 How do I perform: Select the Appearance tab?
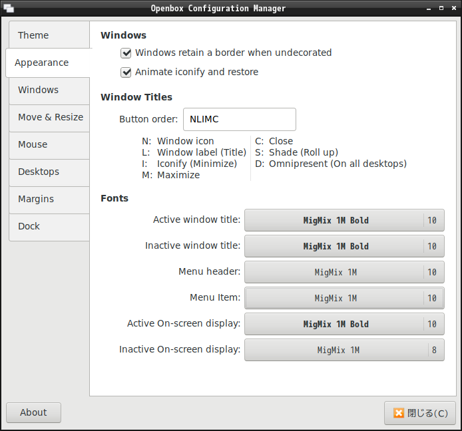(x=49, y=63)
